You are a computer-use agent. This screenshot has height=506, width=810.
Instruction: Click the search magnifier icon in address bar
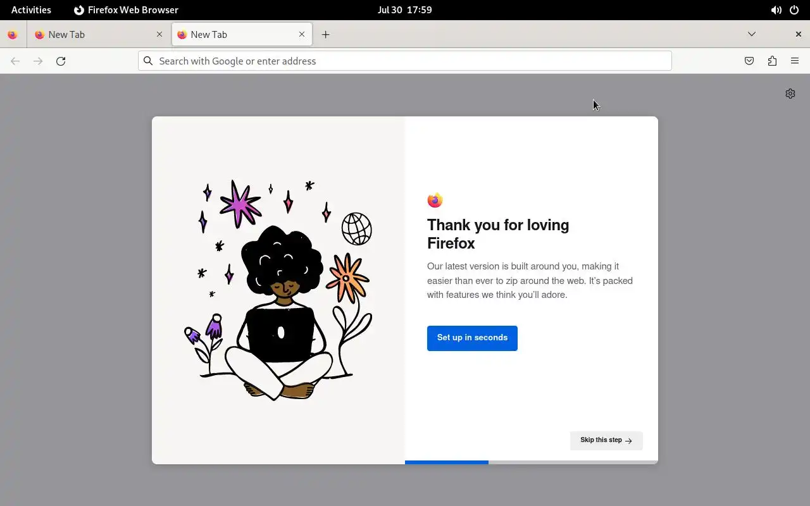[x=148, y=61]
